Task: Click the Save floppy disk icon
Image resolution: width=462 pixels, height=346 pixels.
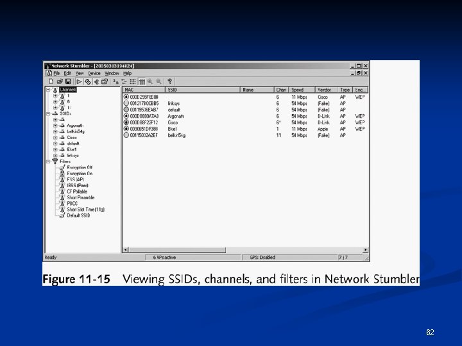Action: coord(68,81)
